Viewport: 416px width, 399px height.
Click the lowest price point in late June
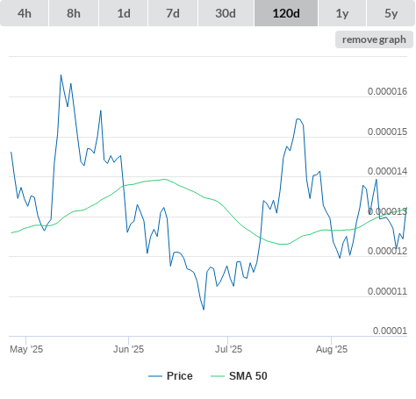click(x=204, y=310)
